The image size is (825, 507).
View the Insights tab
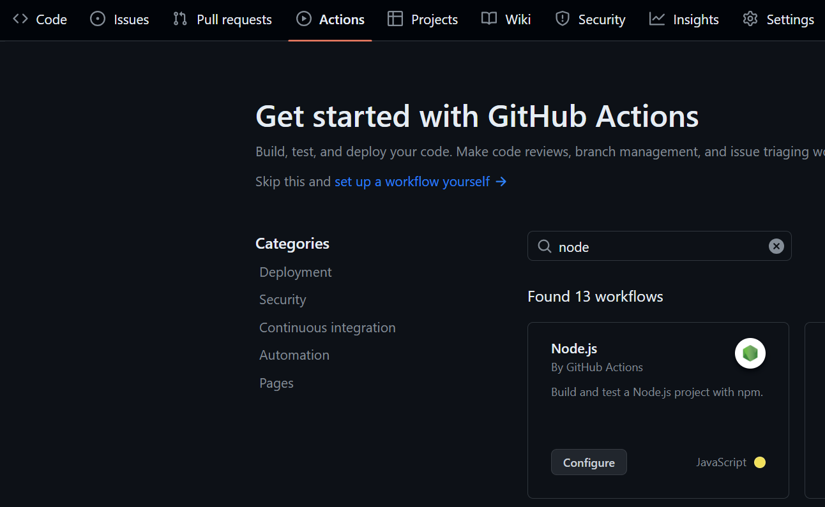point(684,19)
